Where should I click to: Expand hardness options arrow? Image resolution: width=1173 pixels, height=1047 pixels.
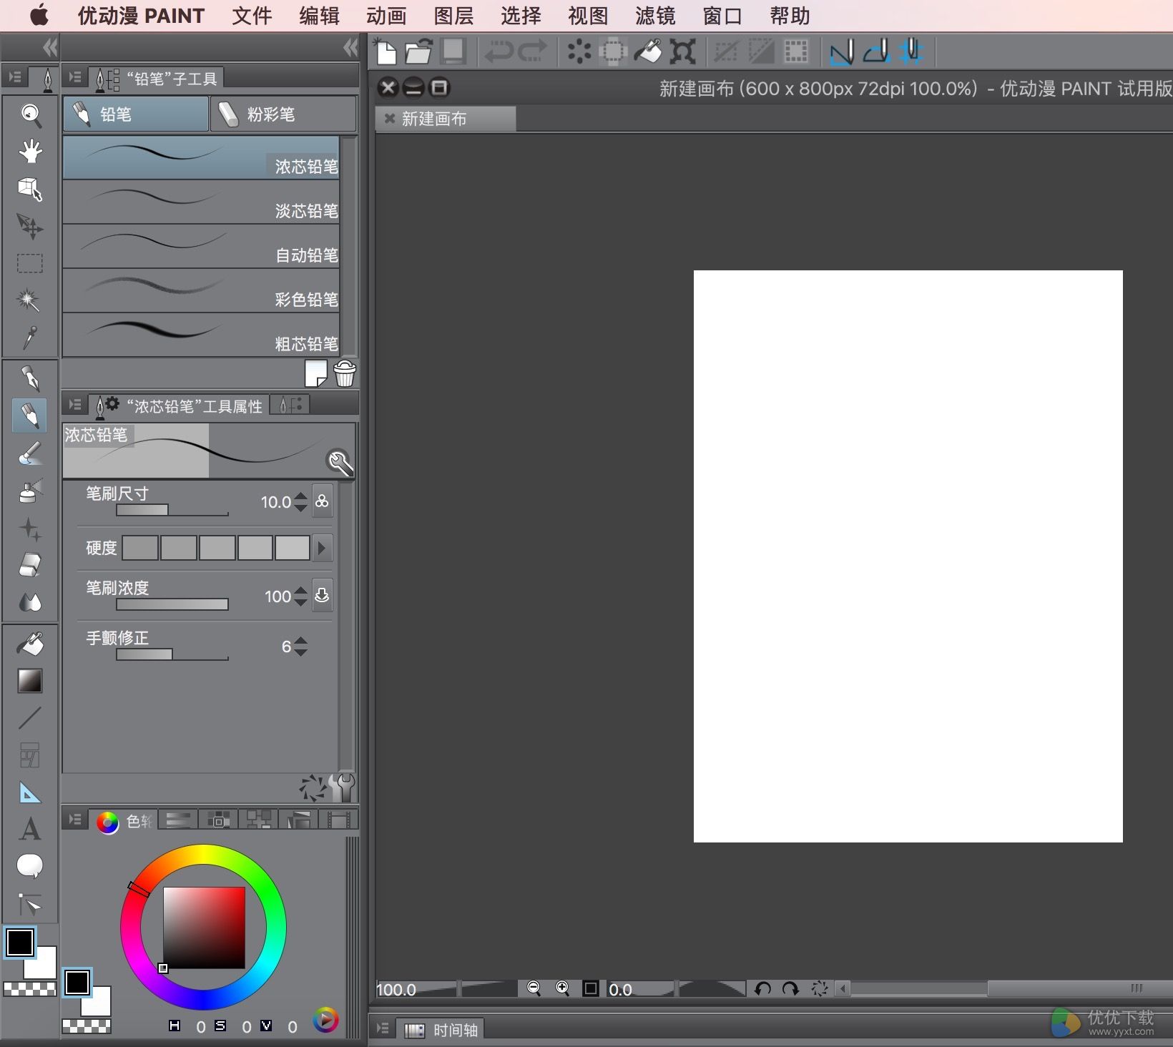click(x=322, y=549)
